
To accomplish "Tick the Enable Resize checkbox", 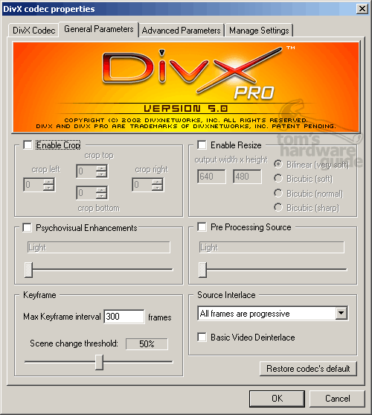I will 202,145.
